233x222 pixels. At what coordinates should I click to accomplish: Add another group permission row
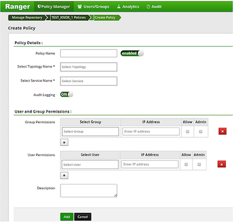[x=64, y=142]
